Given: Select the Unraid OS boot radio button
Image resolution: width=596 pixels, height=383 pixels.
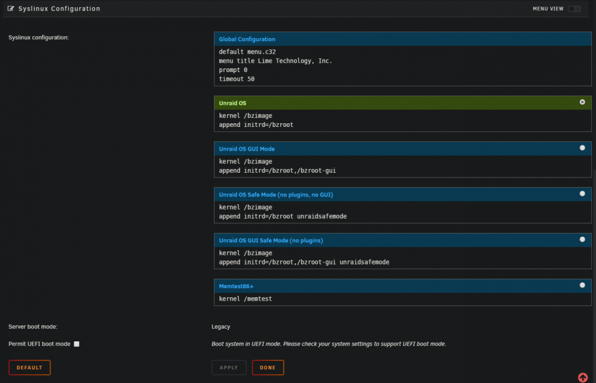Looking at the screenshot, I should pos(582,102).
